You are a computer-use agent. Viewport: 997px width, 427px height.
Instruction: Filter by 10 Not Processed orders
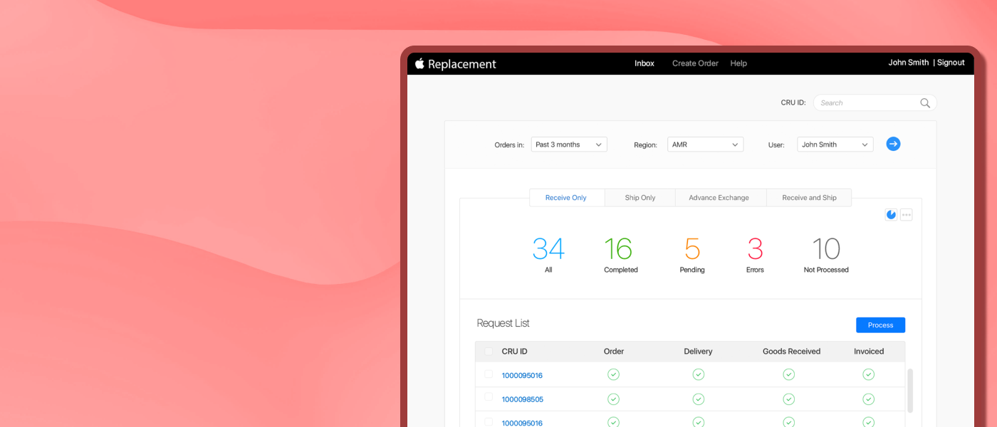click(x=826, y=255)
